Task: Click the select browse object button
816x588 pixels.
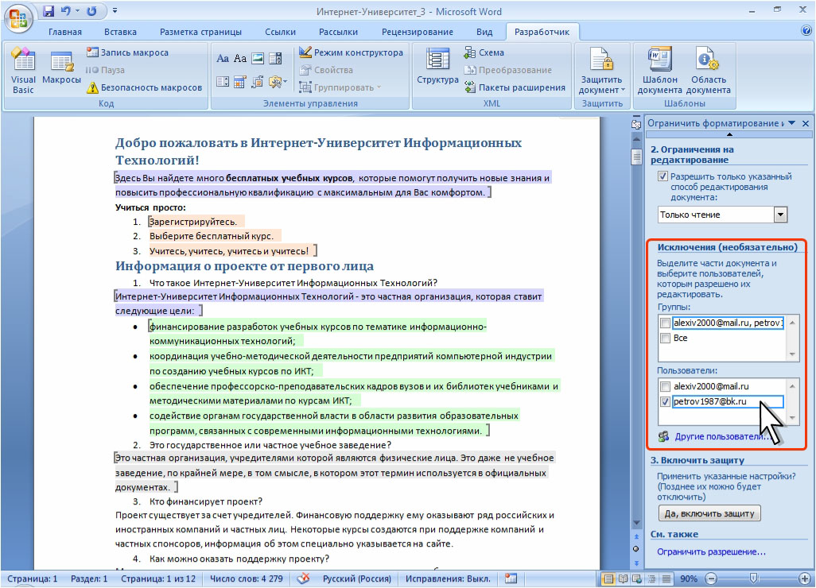Action: pos(636,548)
